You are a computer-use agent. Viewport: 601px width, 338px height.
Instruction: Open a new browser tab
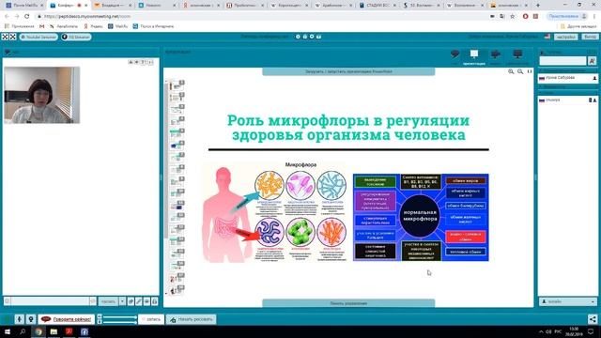pos(538,6)
